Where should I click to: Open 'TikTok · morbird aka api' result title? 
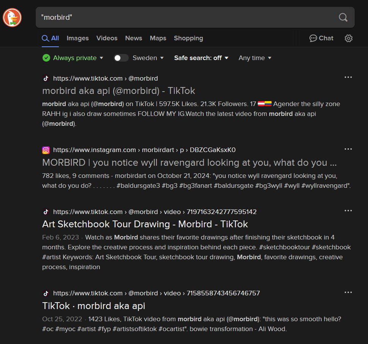[94, 306]
